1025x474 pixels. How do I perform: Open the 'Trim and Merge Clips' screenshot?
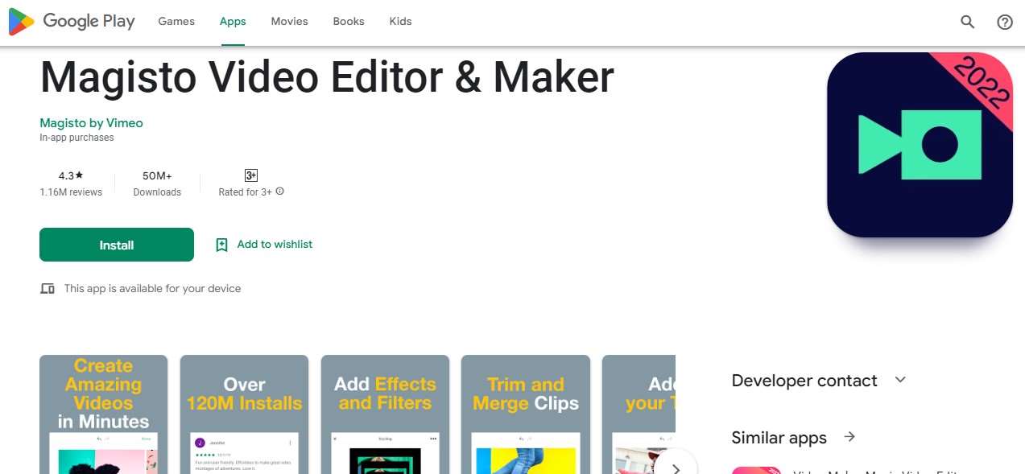point(526,414)
